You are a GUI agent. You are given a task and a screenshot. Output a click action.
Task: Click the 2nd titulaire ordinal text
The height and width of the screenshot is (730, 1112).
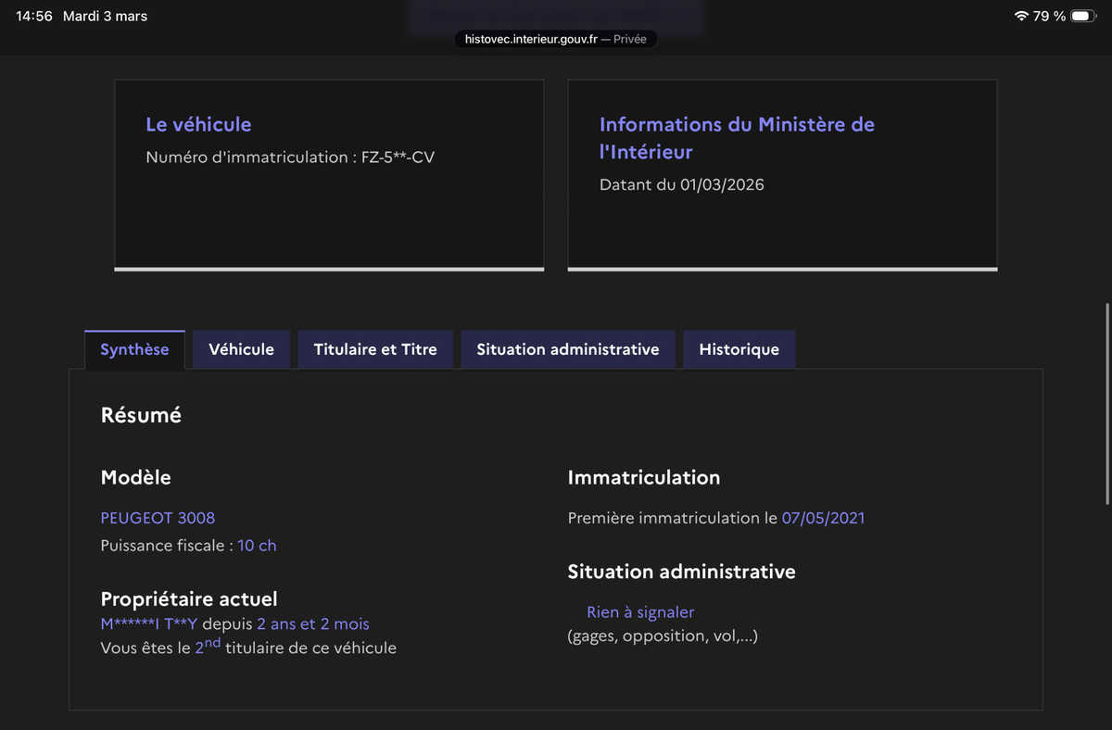[208, 647]
